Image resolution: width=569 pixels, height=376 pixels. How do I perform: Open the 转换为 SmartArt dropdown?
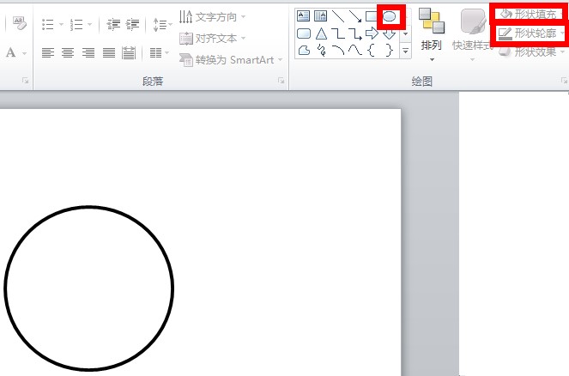pos(231,59)
